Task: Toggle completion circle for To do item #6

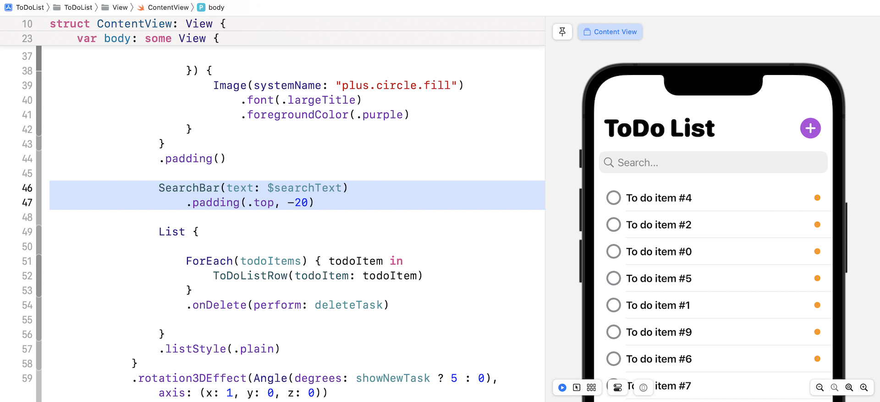Action: pos(613,359)
